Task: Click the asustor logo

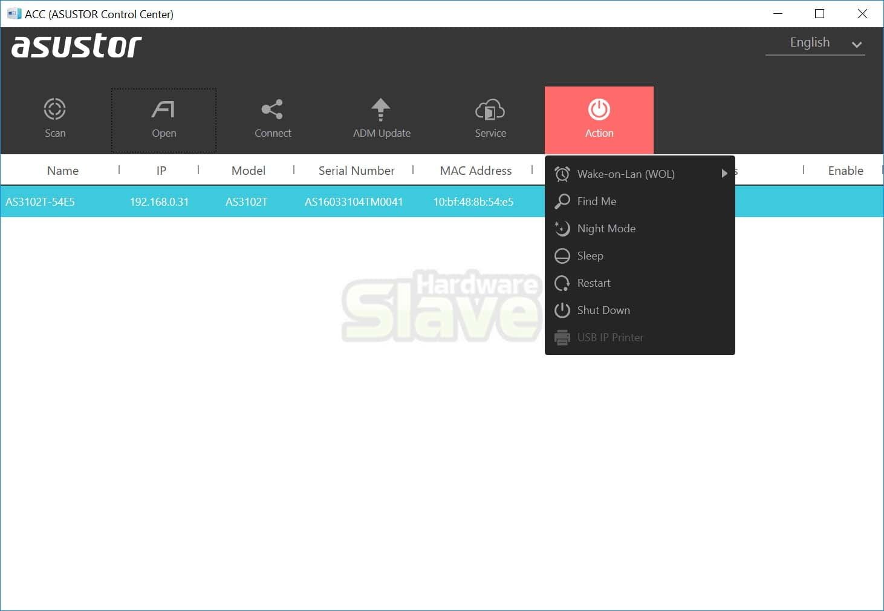Action: pyautogui.click(x=77, y=46)
